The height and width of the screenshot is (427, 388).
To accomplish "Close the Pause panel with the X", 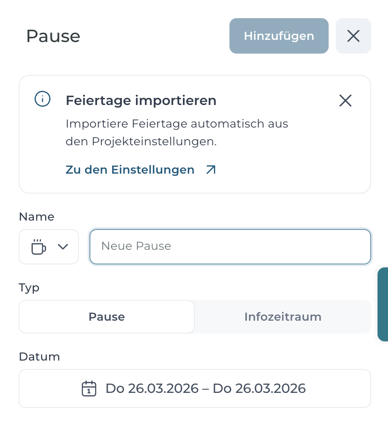I will (x=353, y=36).
